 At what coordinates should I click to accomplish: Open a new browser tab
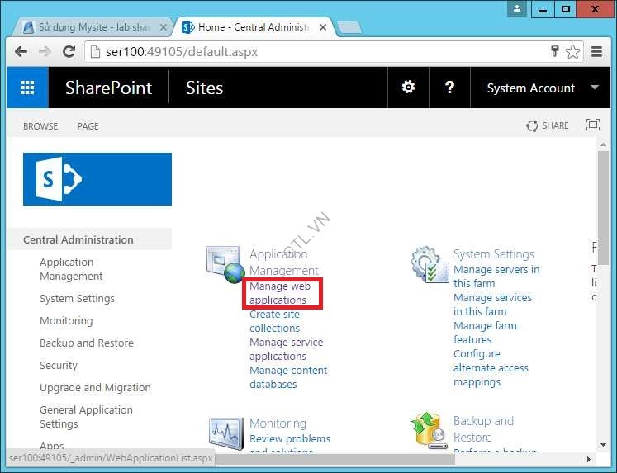[349, 27]
